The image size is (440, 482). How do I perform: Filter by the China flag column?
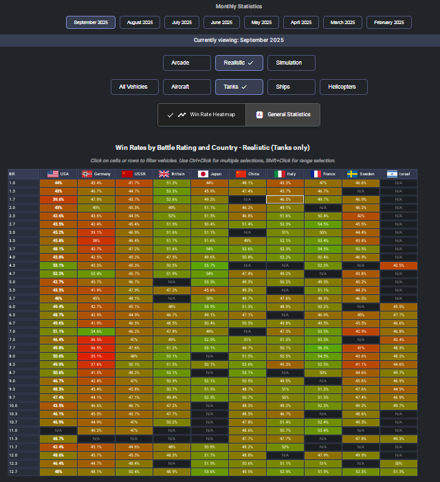click(x=247, y=174)
